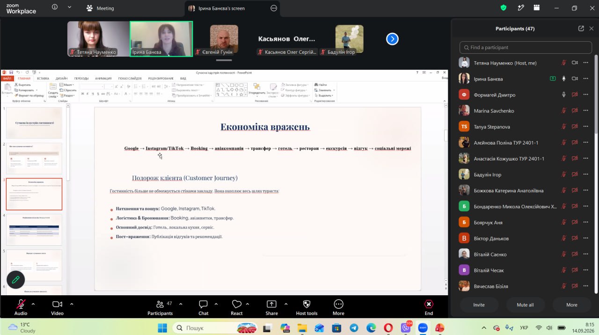Open the Share screen icon
599x335 pixels.
[x=271, y=304]
